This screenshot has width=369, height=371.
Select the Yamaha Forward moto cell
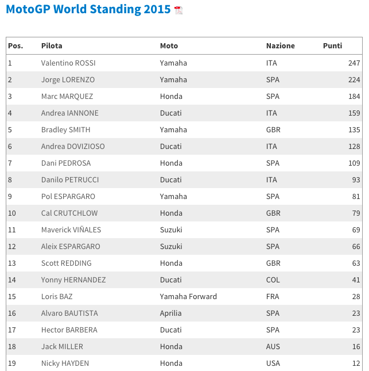point(188,297)
